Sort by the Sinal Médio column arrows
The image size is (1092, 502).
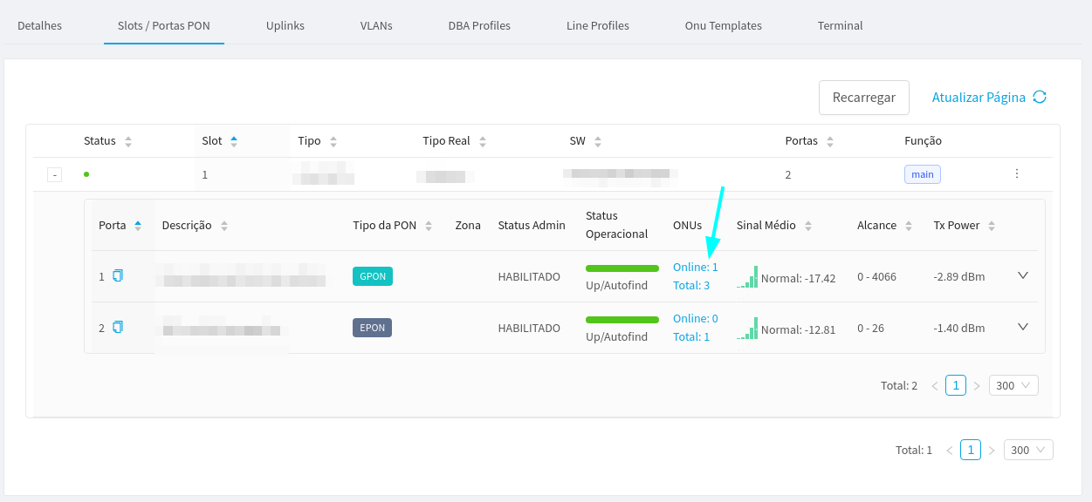pyautogui.click(x=808, y=226)
